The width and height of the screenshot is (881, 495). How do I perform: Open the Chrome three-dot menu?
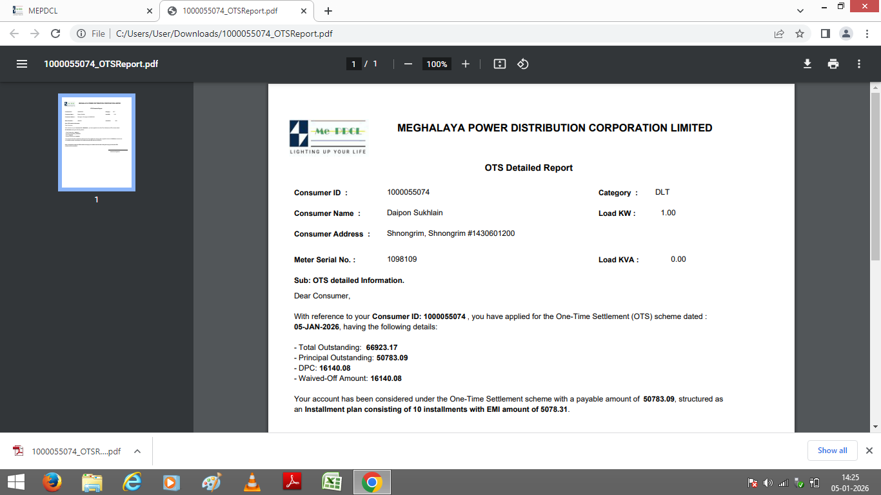866,34
